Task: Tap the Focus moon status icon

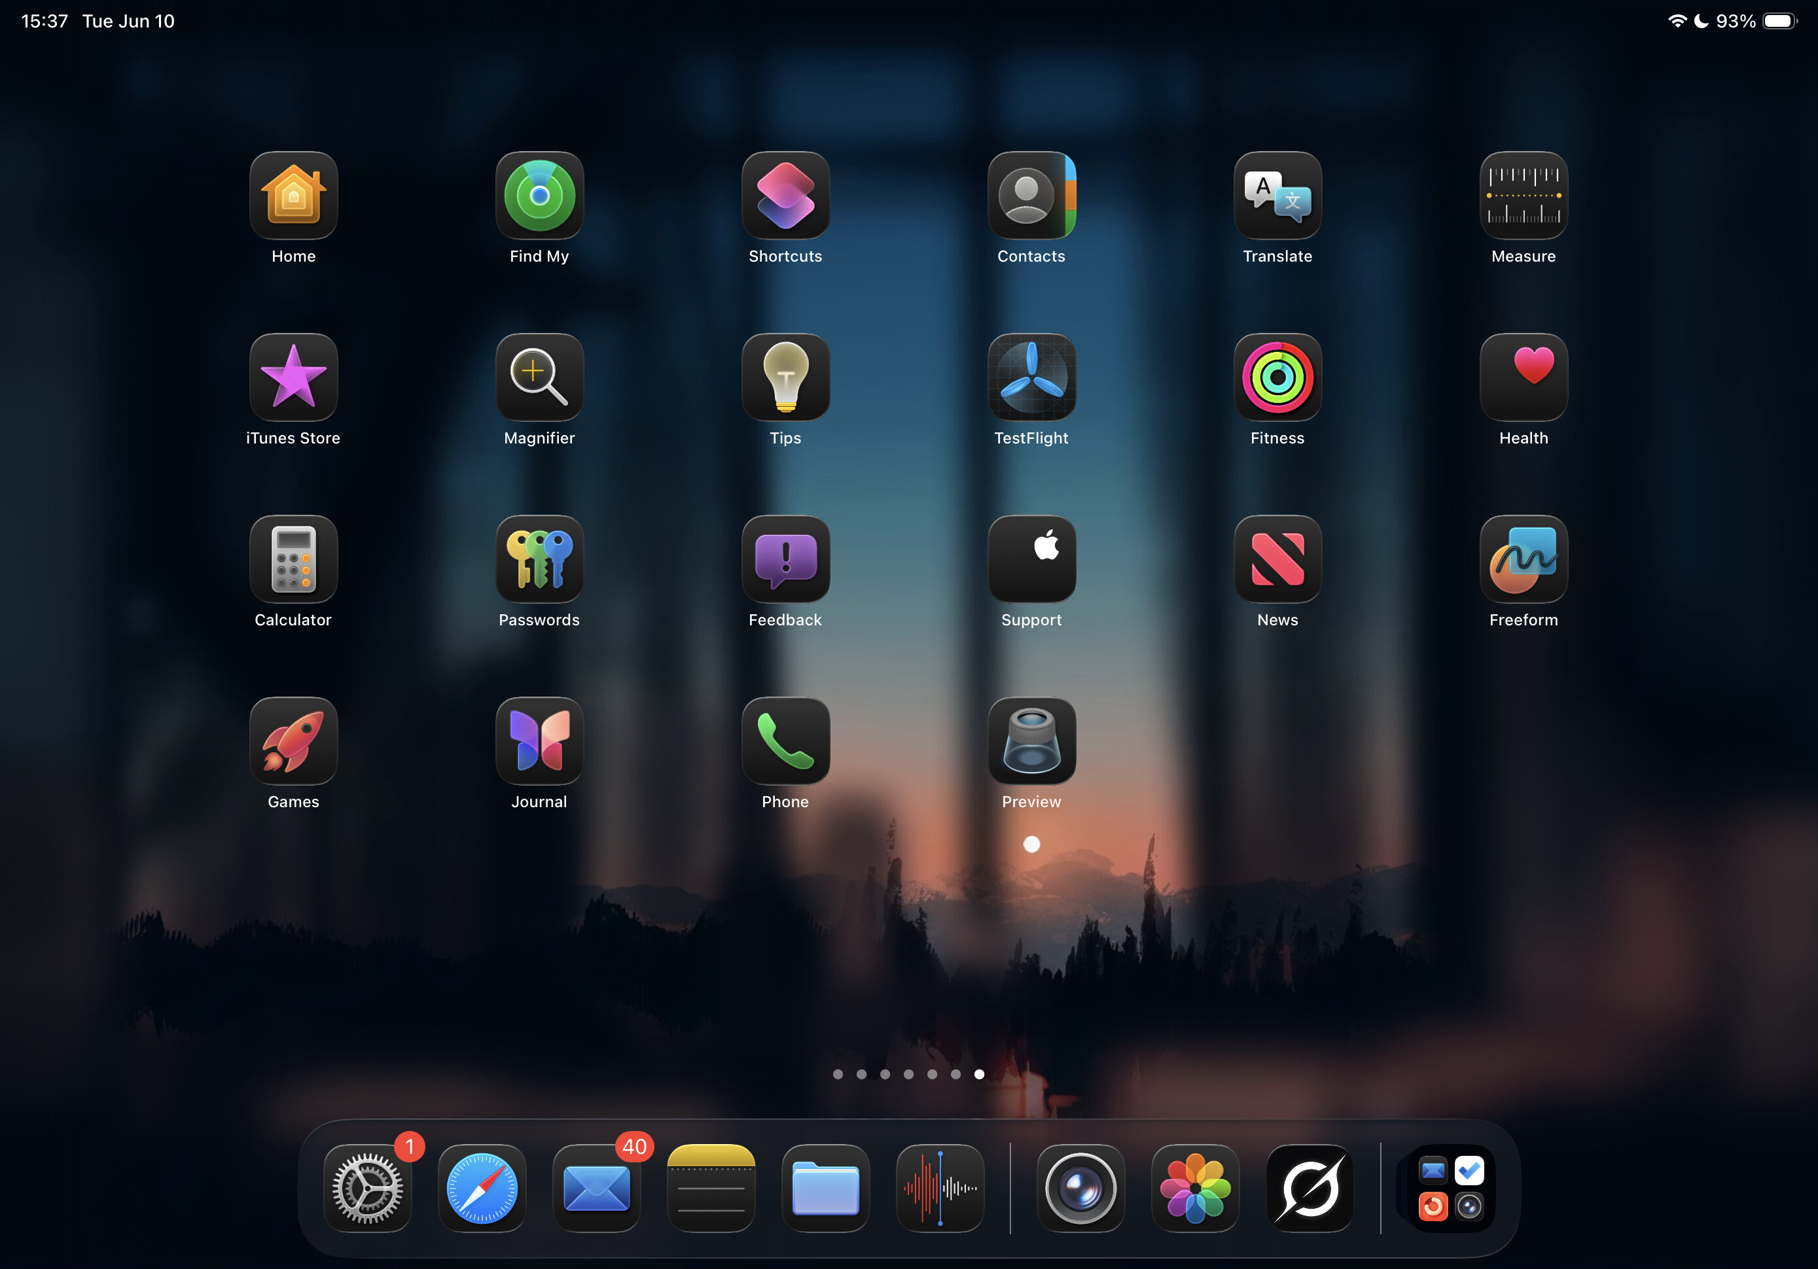Action: [x=1701, y=22]
